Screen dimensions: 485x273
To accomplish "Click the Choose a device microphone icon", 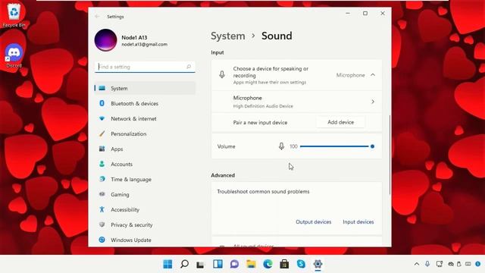I will tap(222, 74).
